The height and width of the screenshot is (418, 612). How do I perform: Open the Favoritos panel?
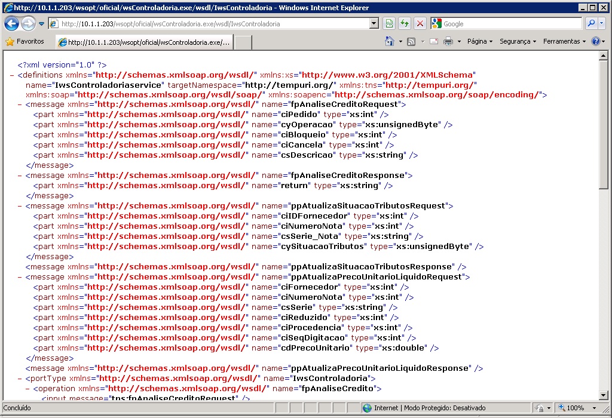pos(25,42)
